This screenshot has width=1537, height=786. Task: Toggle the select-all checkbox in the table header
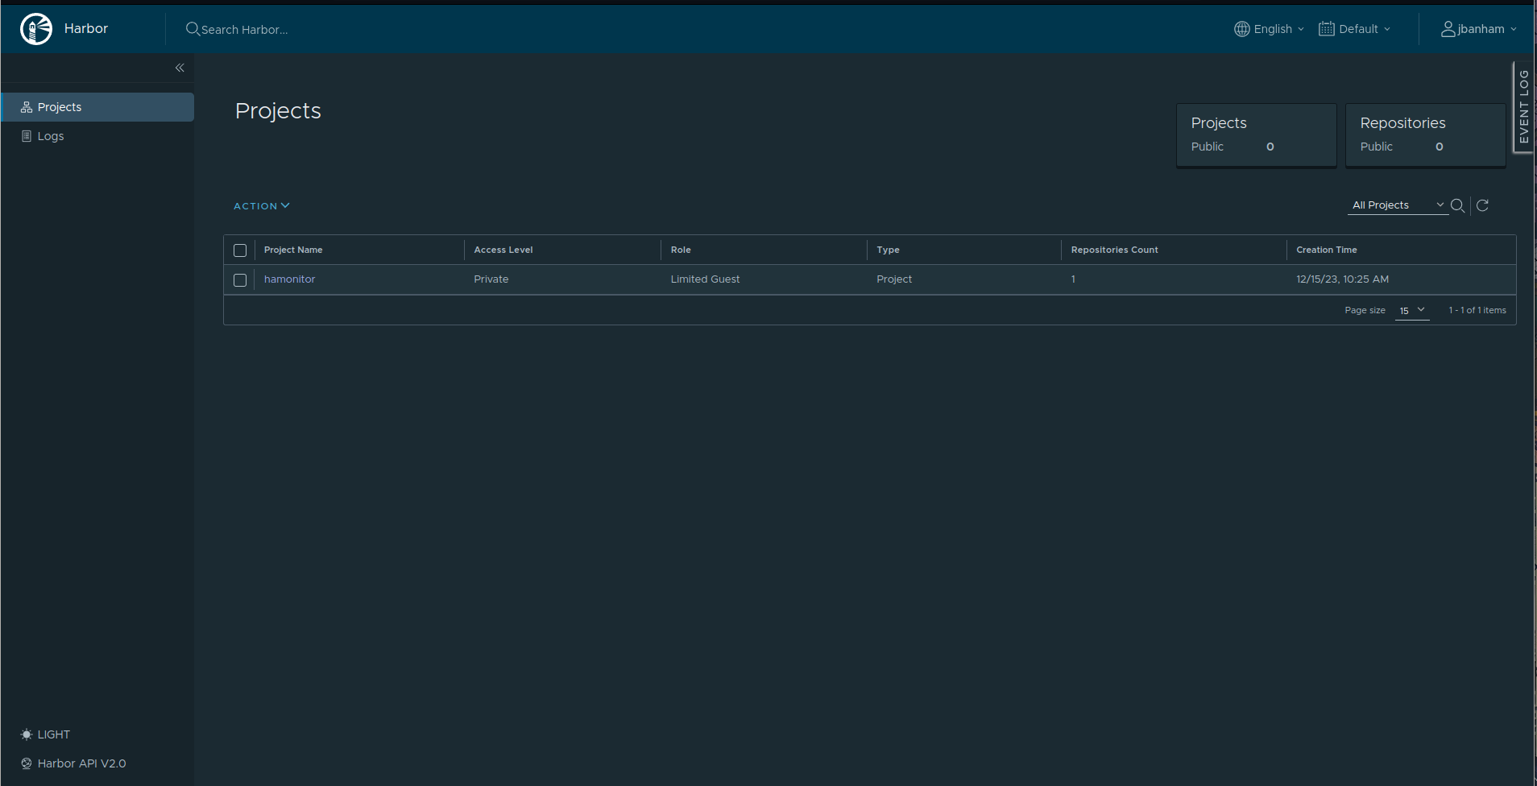(x=239, y=250)
